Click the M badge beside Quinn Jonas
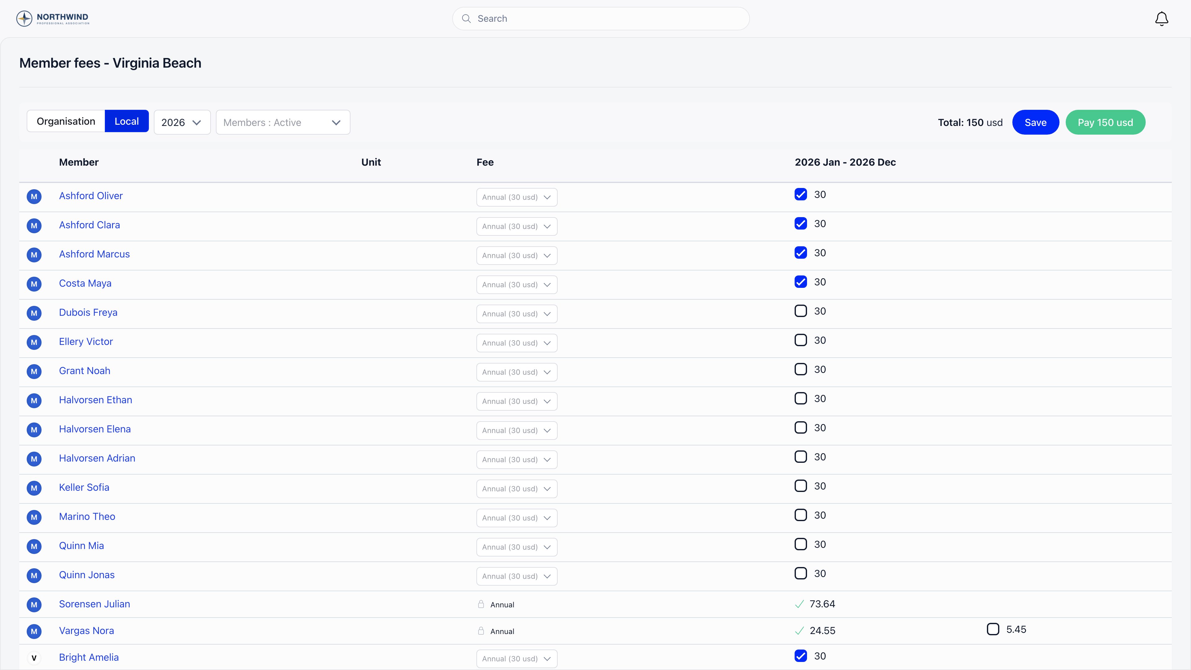 click(x=34, y=575)
